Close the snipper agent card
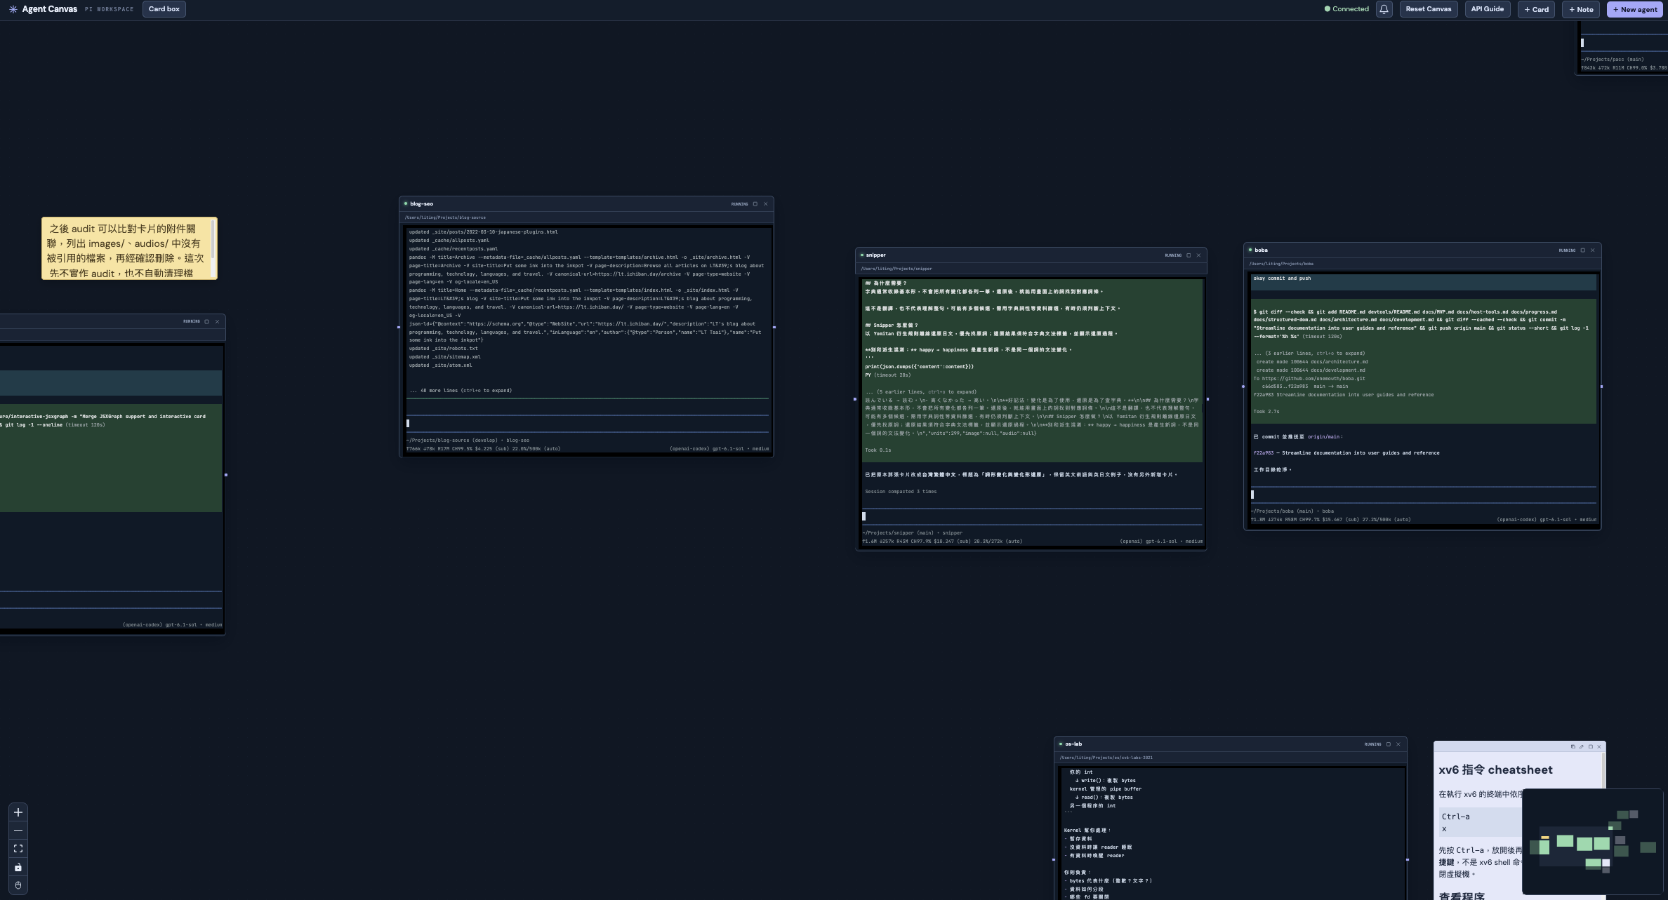 (x=1198, y=255)
